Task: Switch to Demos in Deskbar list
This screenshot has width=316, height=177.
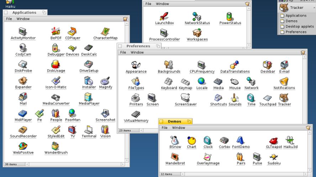Action: tap(291, 21)
